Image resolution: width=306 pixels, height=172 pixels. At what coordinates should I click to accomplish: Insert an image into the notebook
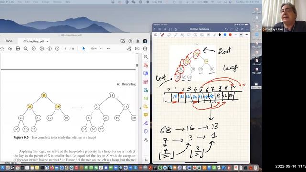(202, 35)
